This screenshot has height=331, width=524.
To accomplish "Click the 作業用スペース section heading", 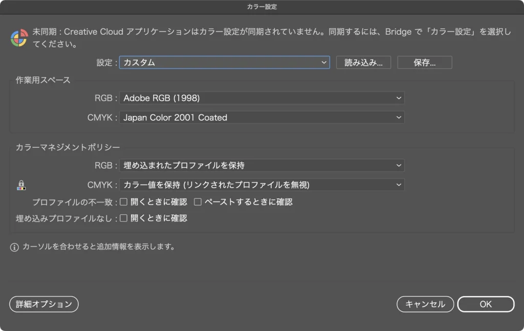I will point(43,80).
